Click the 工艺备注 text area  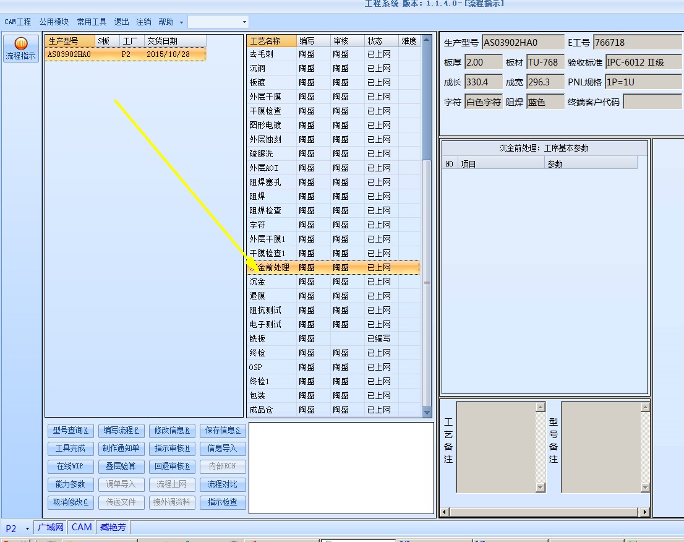497,447
